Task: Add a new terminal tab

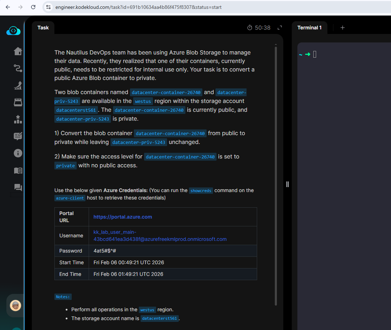Action: click(343, 28)
